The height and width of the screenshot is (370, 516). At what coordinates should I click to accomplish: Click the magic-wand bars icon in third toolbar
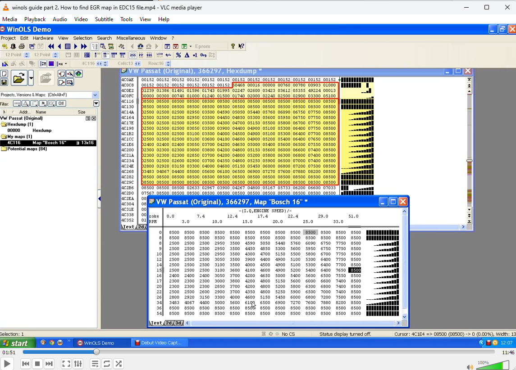[5, 63]
